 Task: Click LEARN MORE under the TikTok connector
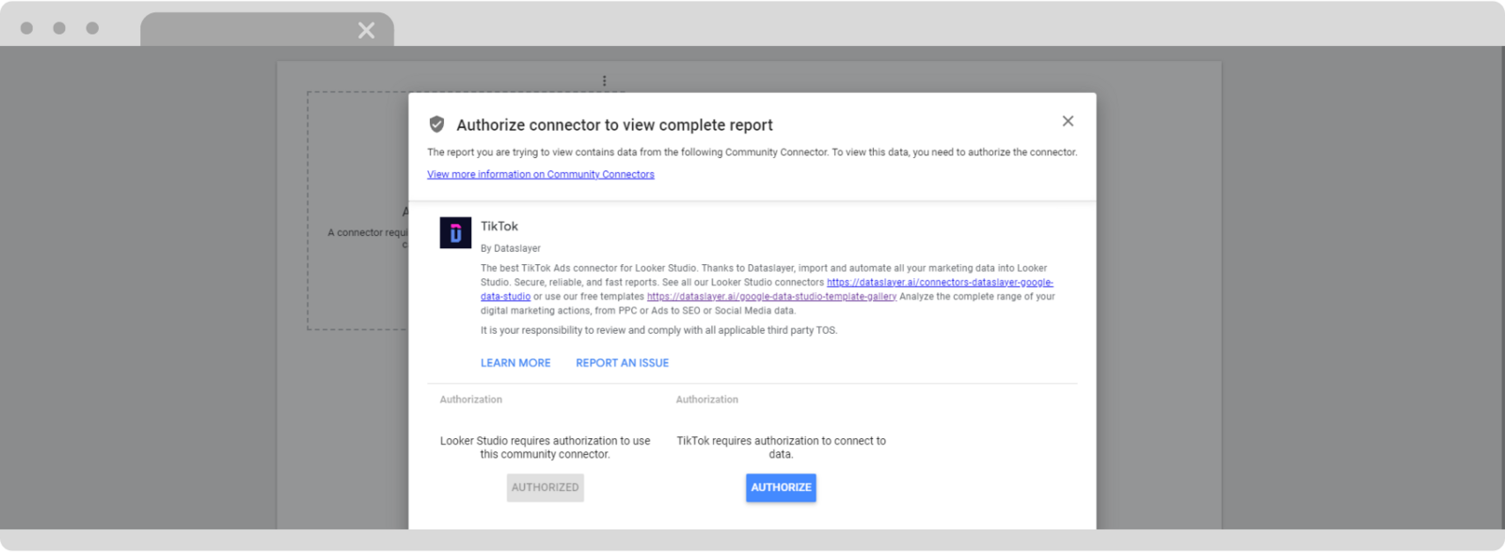(515, 363)
